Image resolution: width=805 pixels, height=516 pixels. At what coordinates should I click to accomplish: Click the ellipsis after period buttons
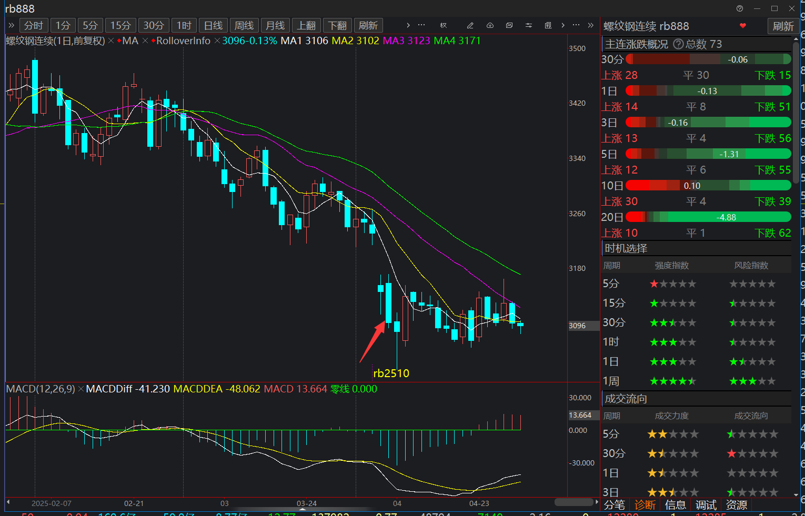pyautogui.click(x=421, y=25)
